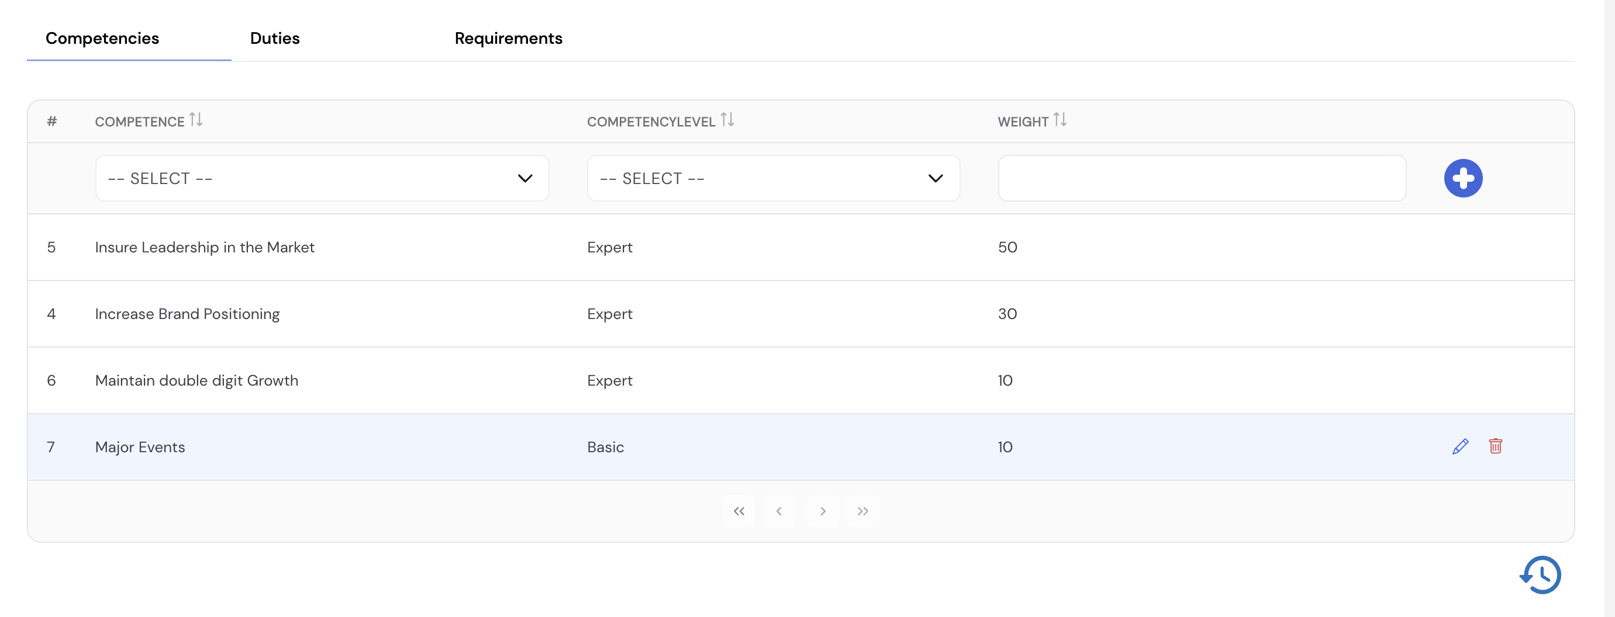Click the COMPETENCYLEVEL column header
Viewport: 1615px width, 617px height.
click(651, 122)
